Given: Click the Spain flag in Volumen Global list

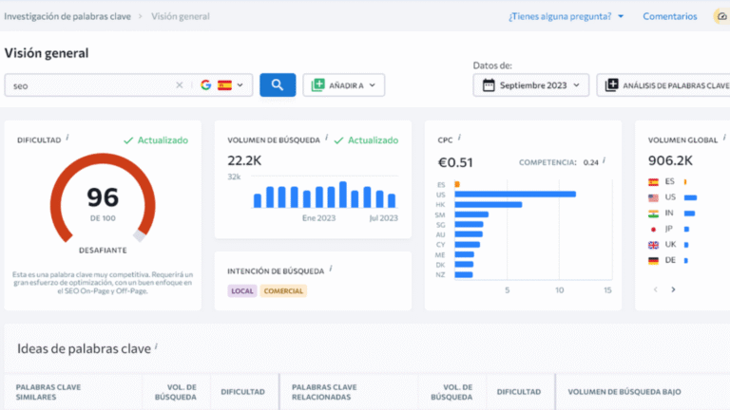Looking at the screenshot, I should point(654,182).
